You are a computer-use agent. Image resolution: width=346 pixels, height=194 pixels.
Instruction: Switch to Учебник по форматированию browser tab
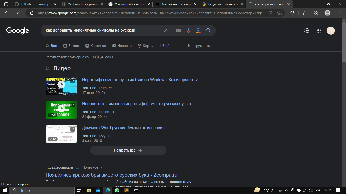click(82, 4)
